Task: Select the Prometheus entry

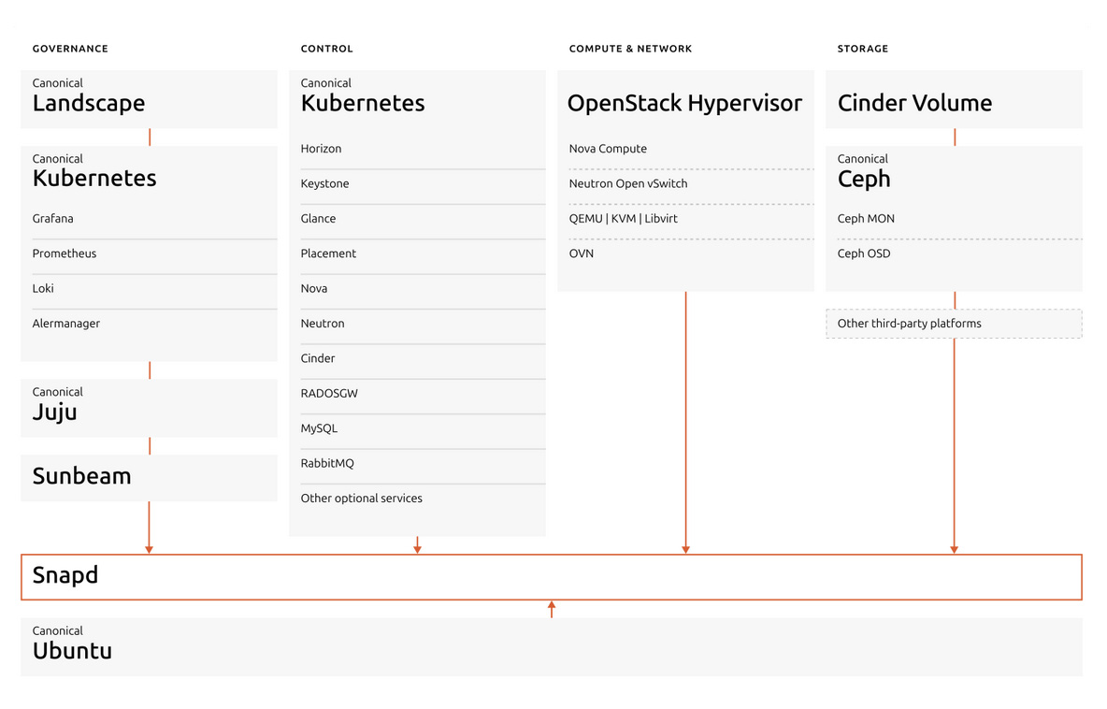Action: click(x=65, y=253)
